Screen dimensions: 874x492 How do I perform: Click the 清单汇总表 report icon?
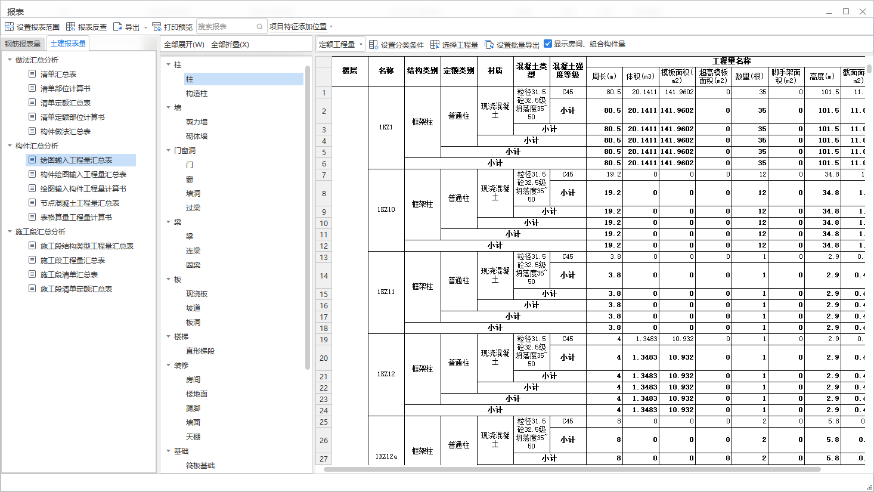32,74
